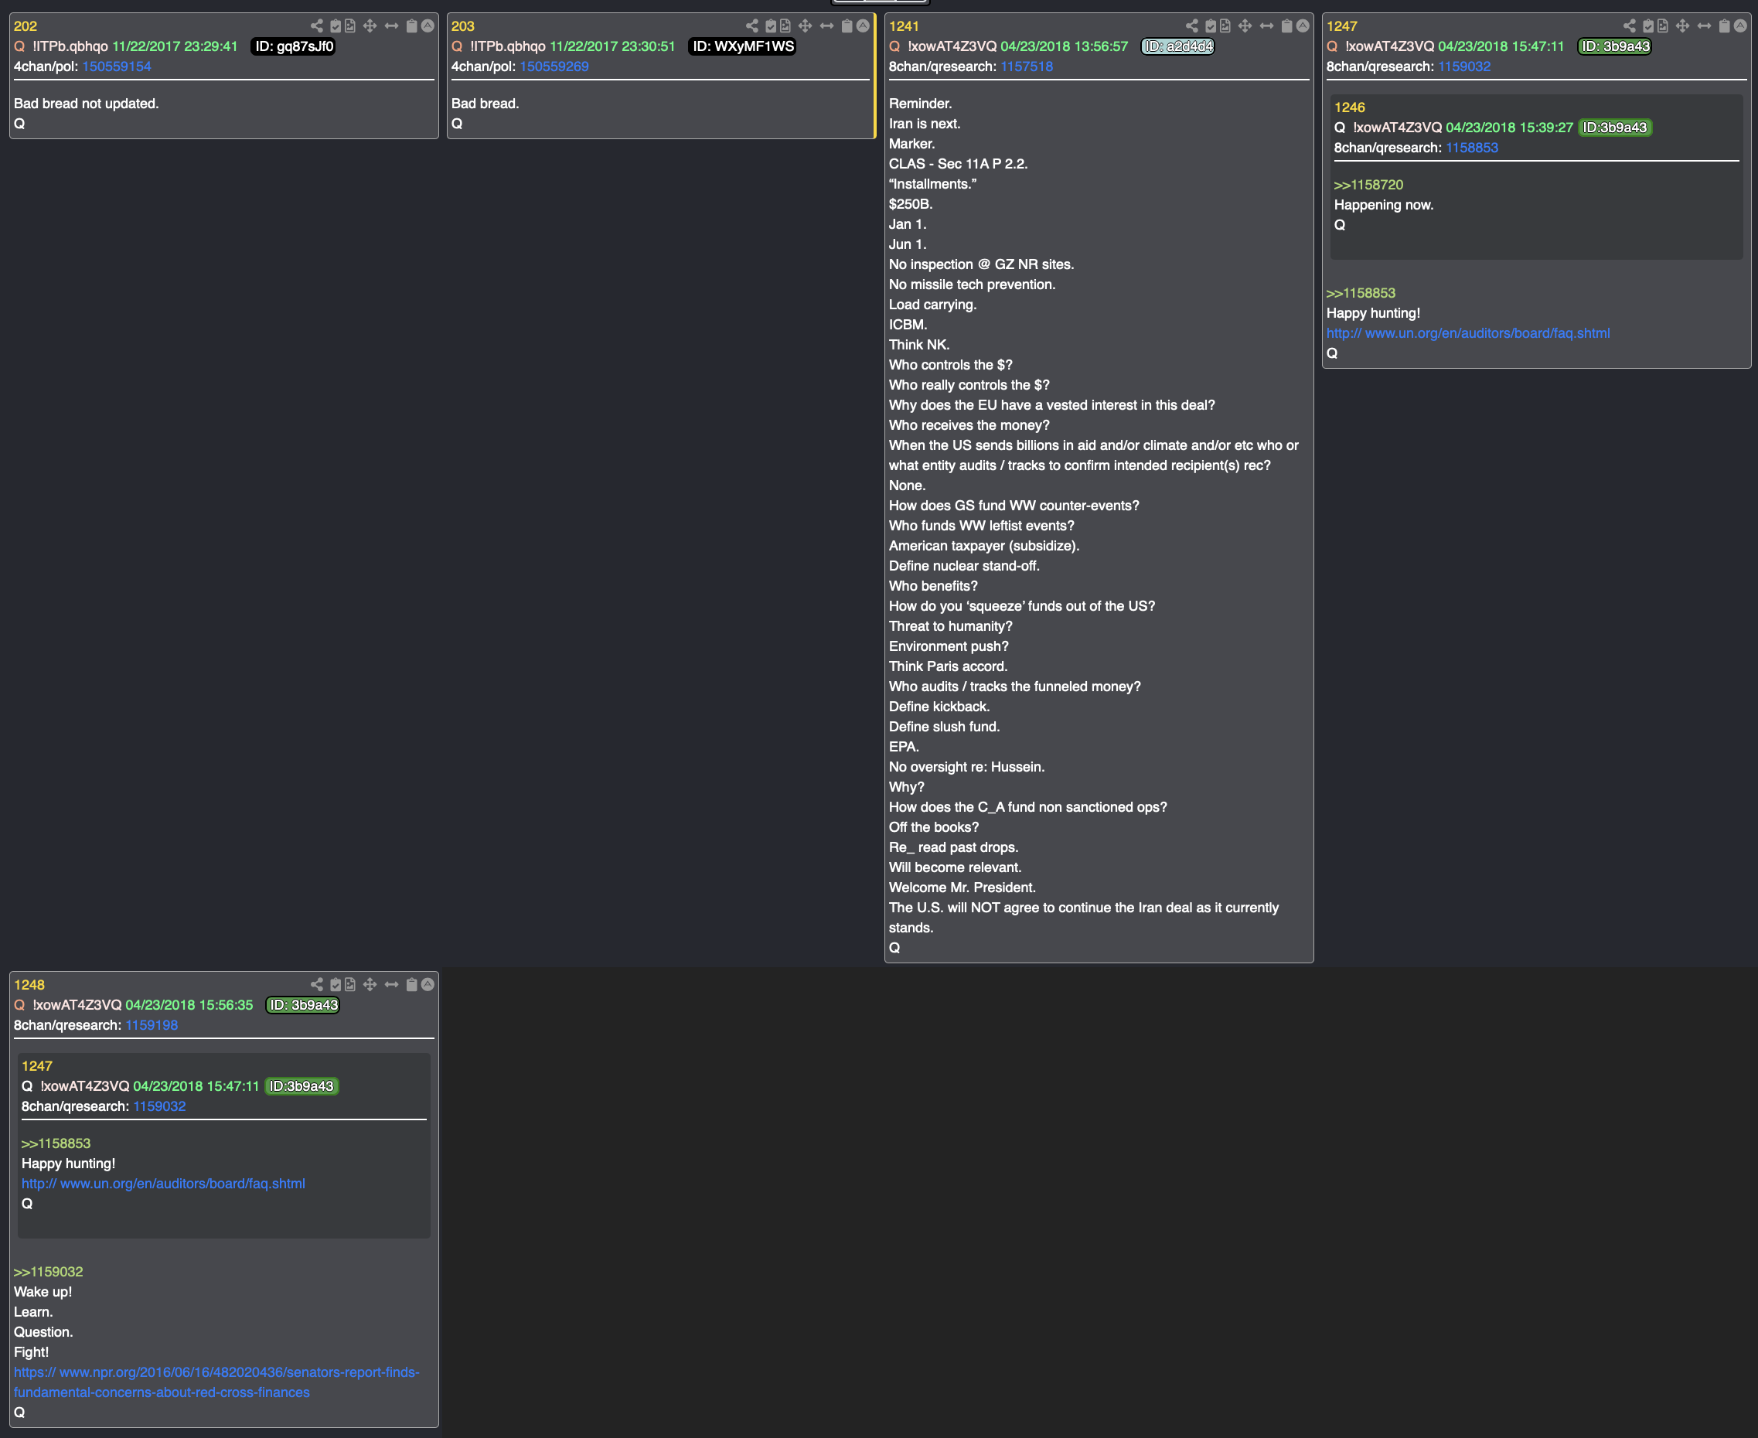Open 8chan/qresearch link 1159198
The height and width of the screenshot is (1438, 1758).
pos(152,1024)
